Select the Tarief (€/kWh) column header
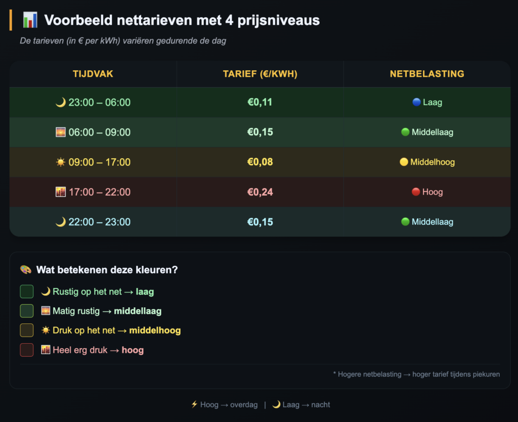Image resolution: width=518 pixels, height=422 pixels. pos(260,74)
